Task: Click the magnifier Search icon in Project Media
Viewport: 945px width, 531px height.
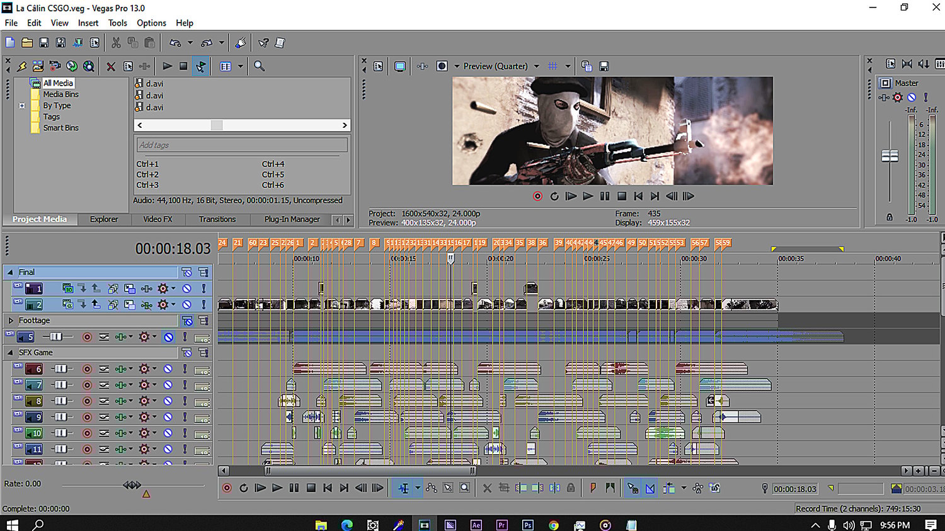Action: [x=259, y=66]
